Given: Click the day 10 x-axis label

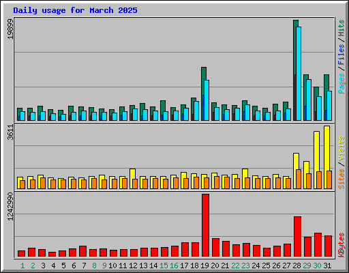Looking at the screenshot, I should click(112, 265).
